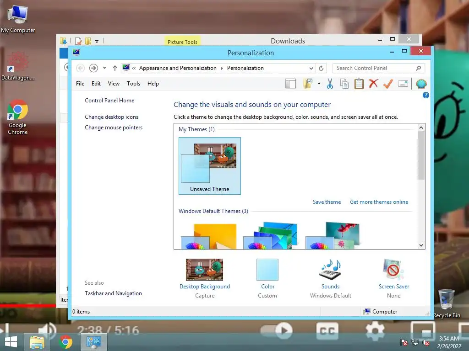The width and height of the screenshot is (469, 351).
Task: Click the Cut scissors toolbar icon
Action: click(x=330, y=84)
